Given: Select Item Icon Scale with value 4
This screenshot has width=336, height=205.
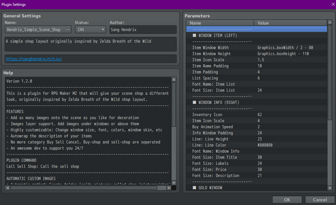Looking at the screenshot, I should click(x=256, y=121).
